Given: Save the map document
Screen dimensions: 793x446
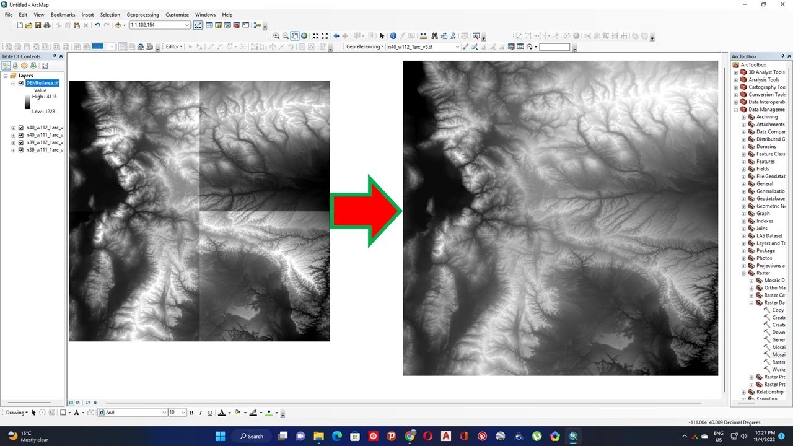Looking at the screenshot, I should click(x=38, y=25).
